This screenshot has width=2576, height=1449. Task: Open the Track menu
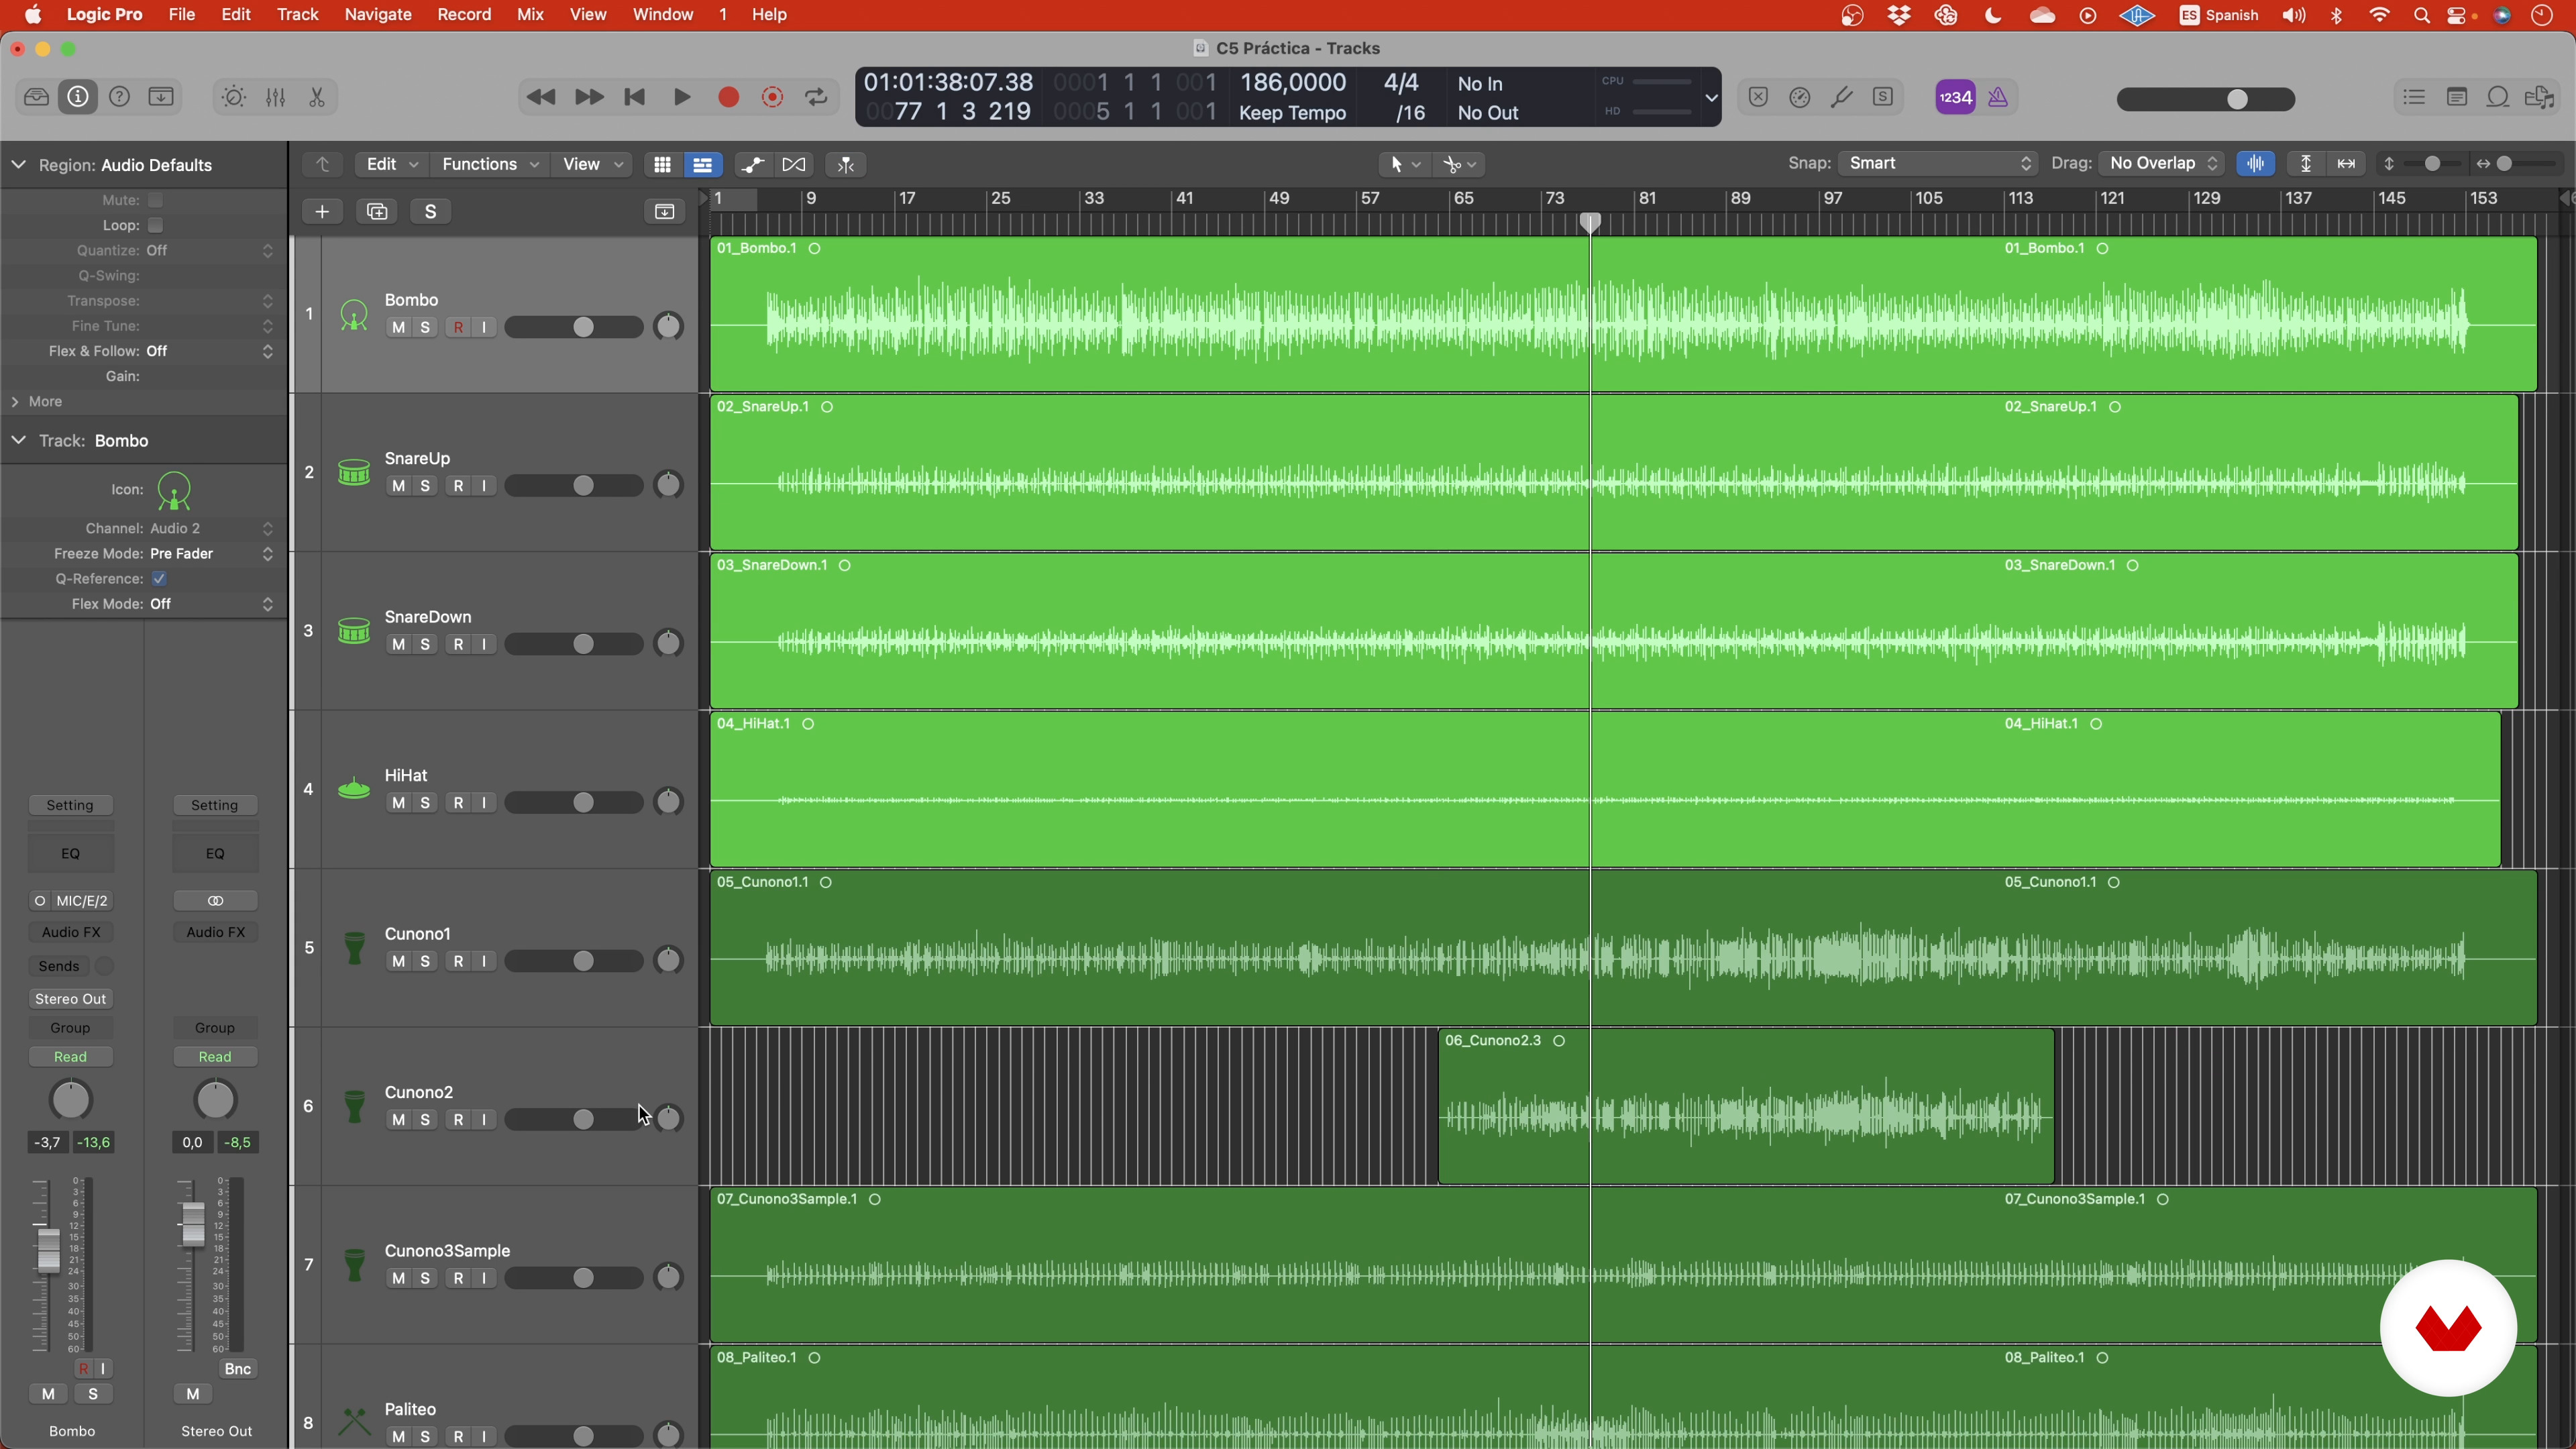pos(297,15)
